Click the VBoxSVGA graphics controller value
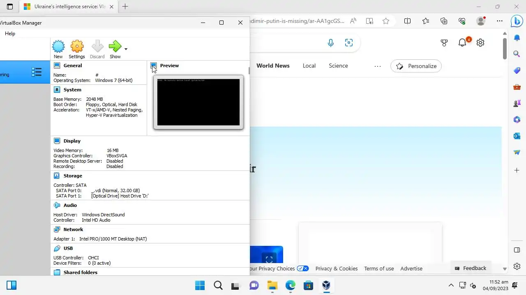This screenshot has height=295, width=526. click(x=117, y=156)
